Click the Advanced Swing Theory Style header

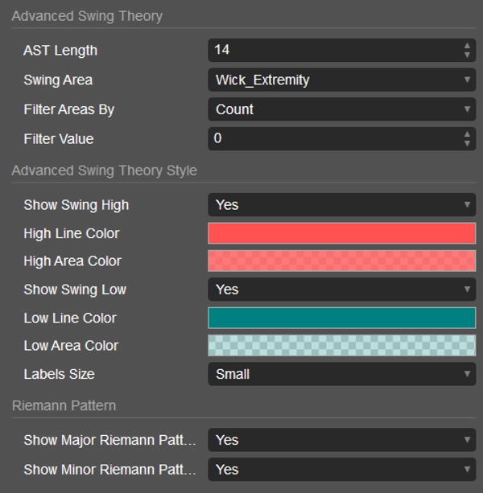coord(104,170)
